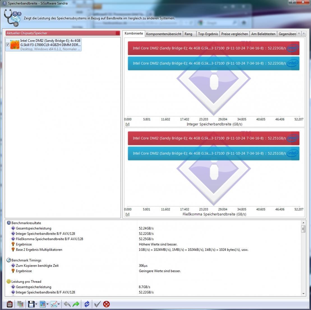The height and width of the screenshot is (310, 311).
Task: Click the [y] label under Integer chart
Action: pyautogui.click(x=127, y=124)
